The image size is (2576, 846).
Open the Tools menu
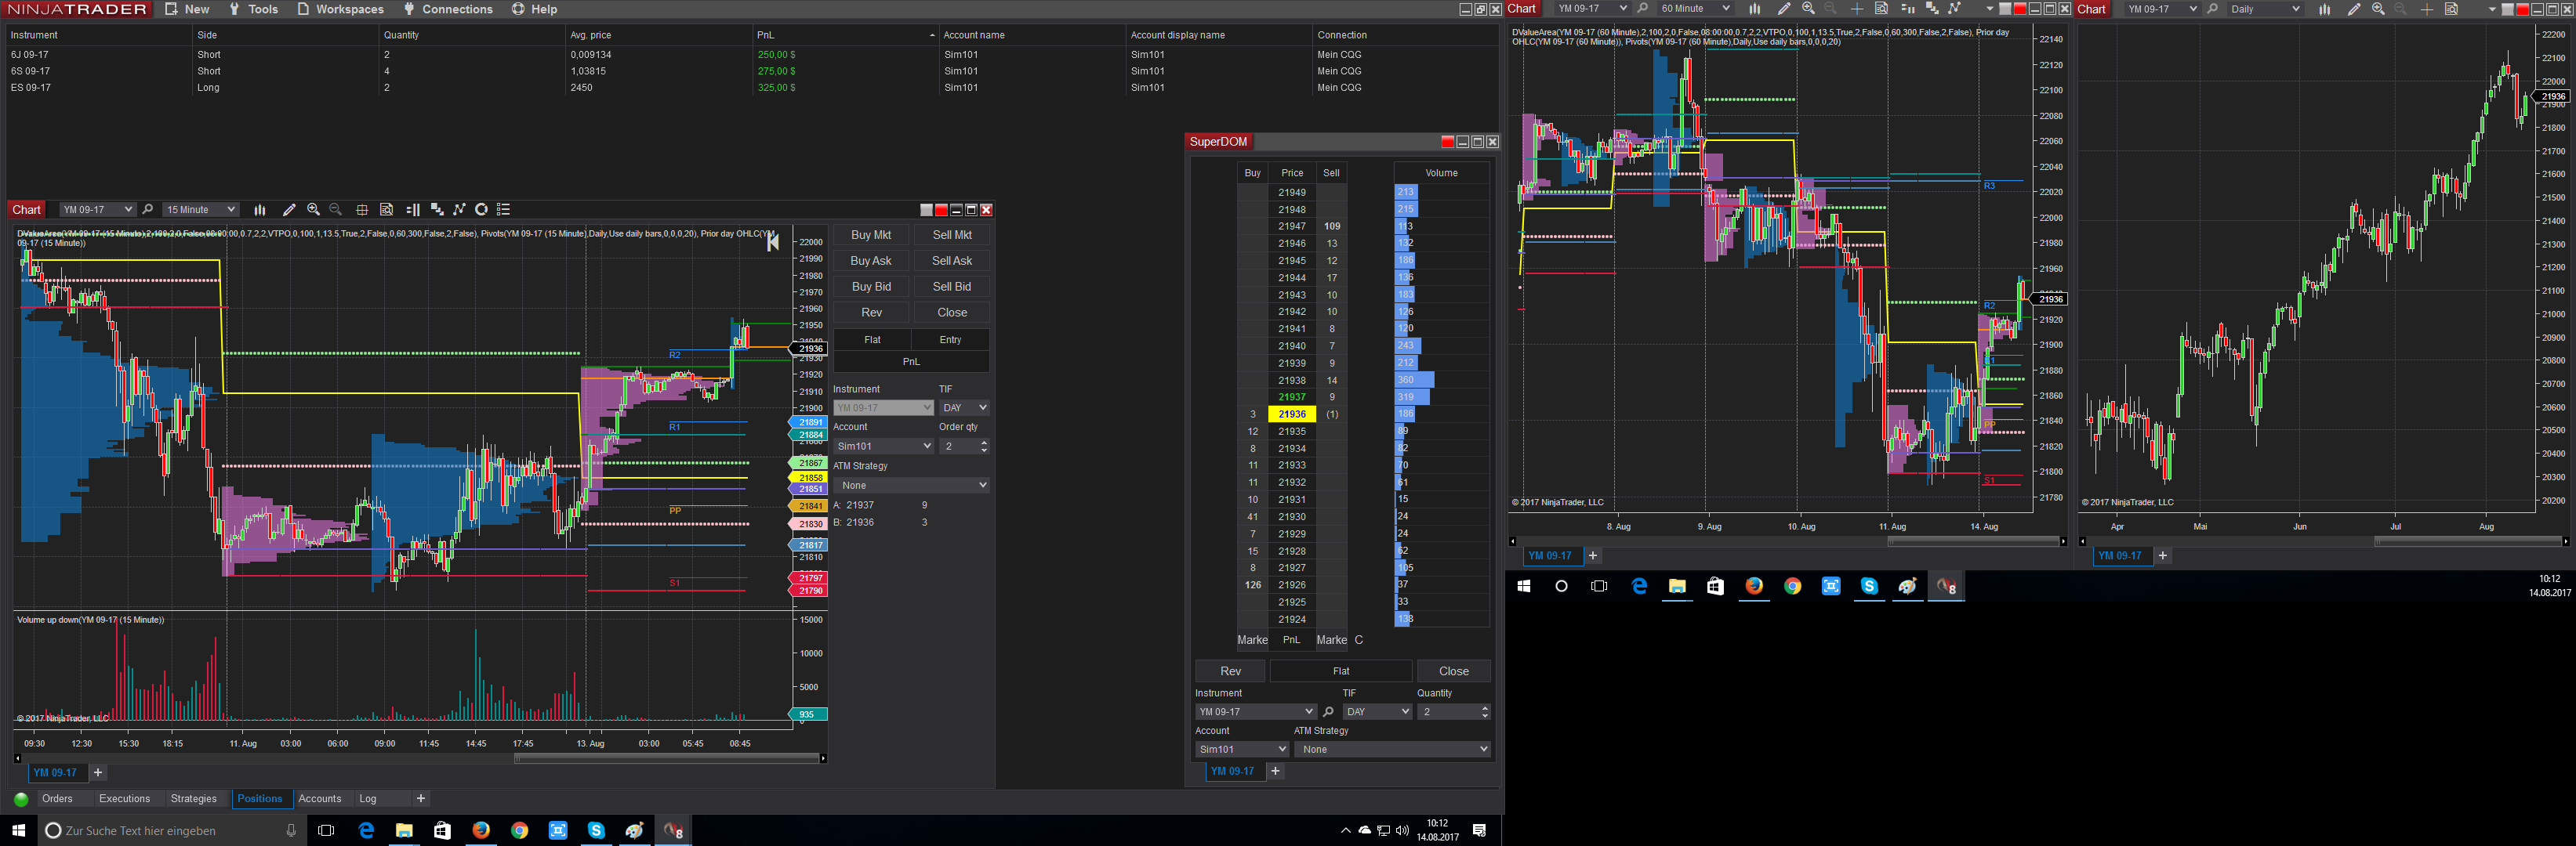(x=254, y=9)
